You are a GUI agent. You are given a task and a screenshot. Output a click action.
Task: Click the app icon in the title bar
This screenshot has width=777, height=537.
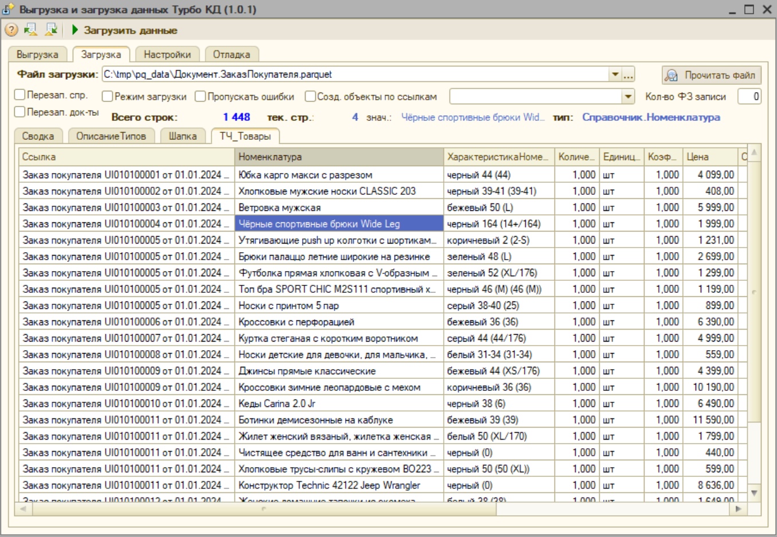[8, 10]
